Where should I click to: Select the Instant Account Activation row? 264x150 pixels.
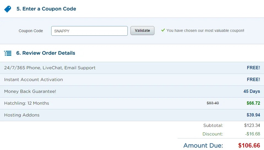[132, 80]
